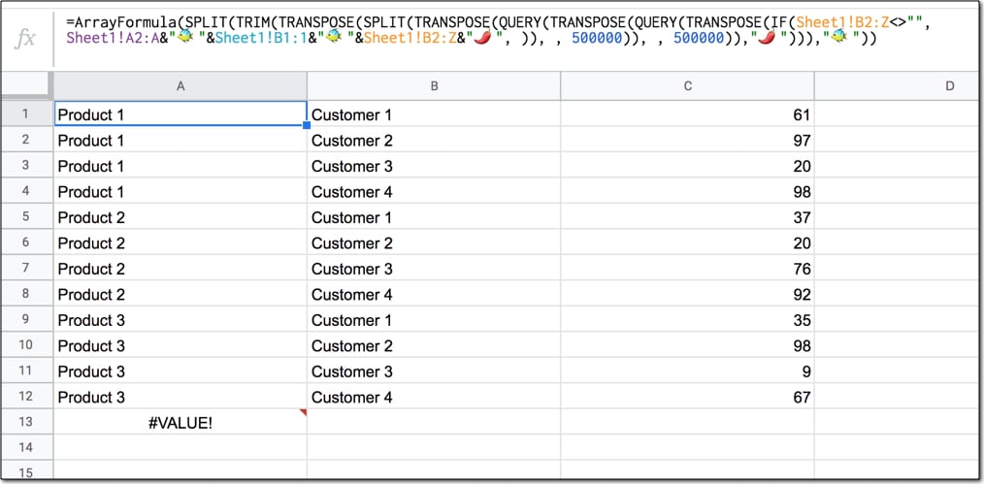Click value 37 in cell C5
984x484 pixels.
[x=802, y=218]
